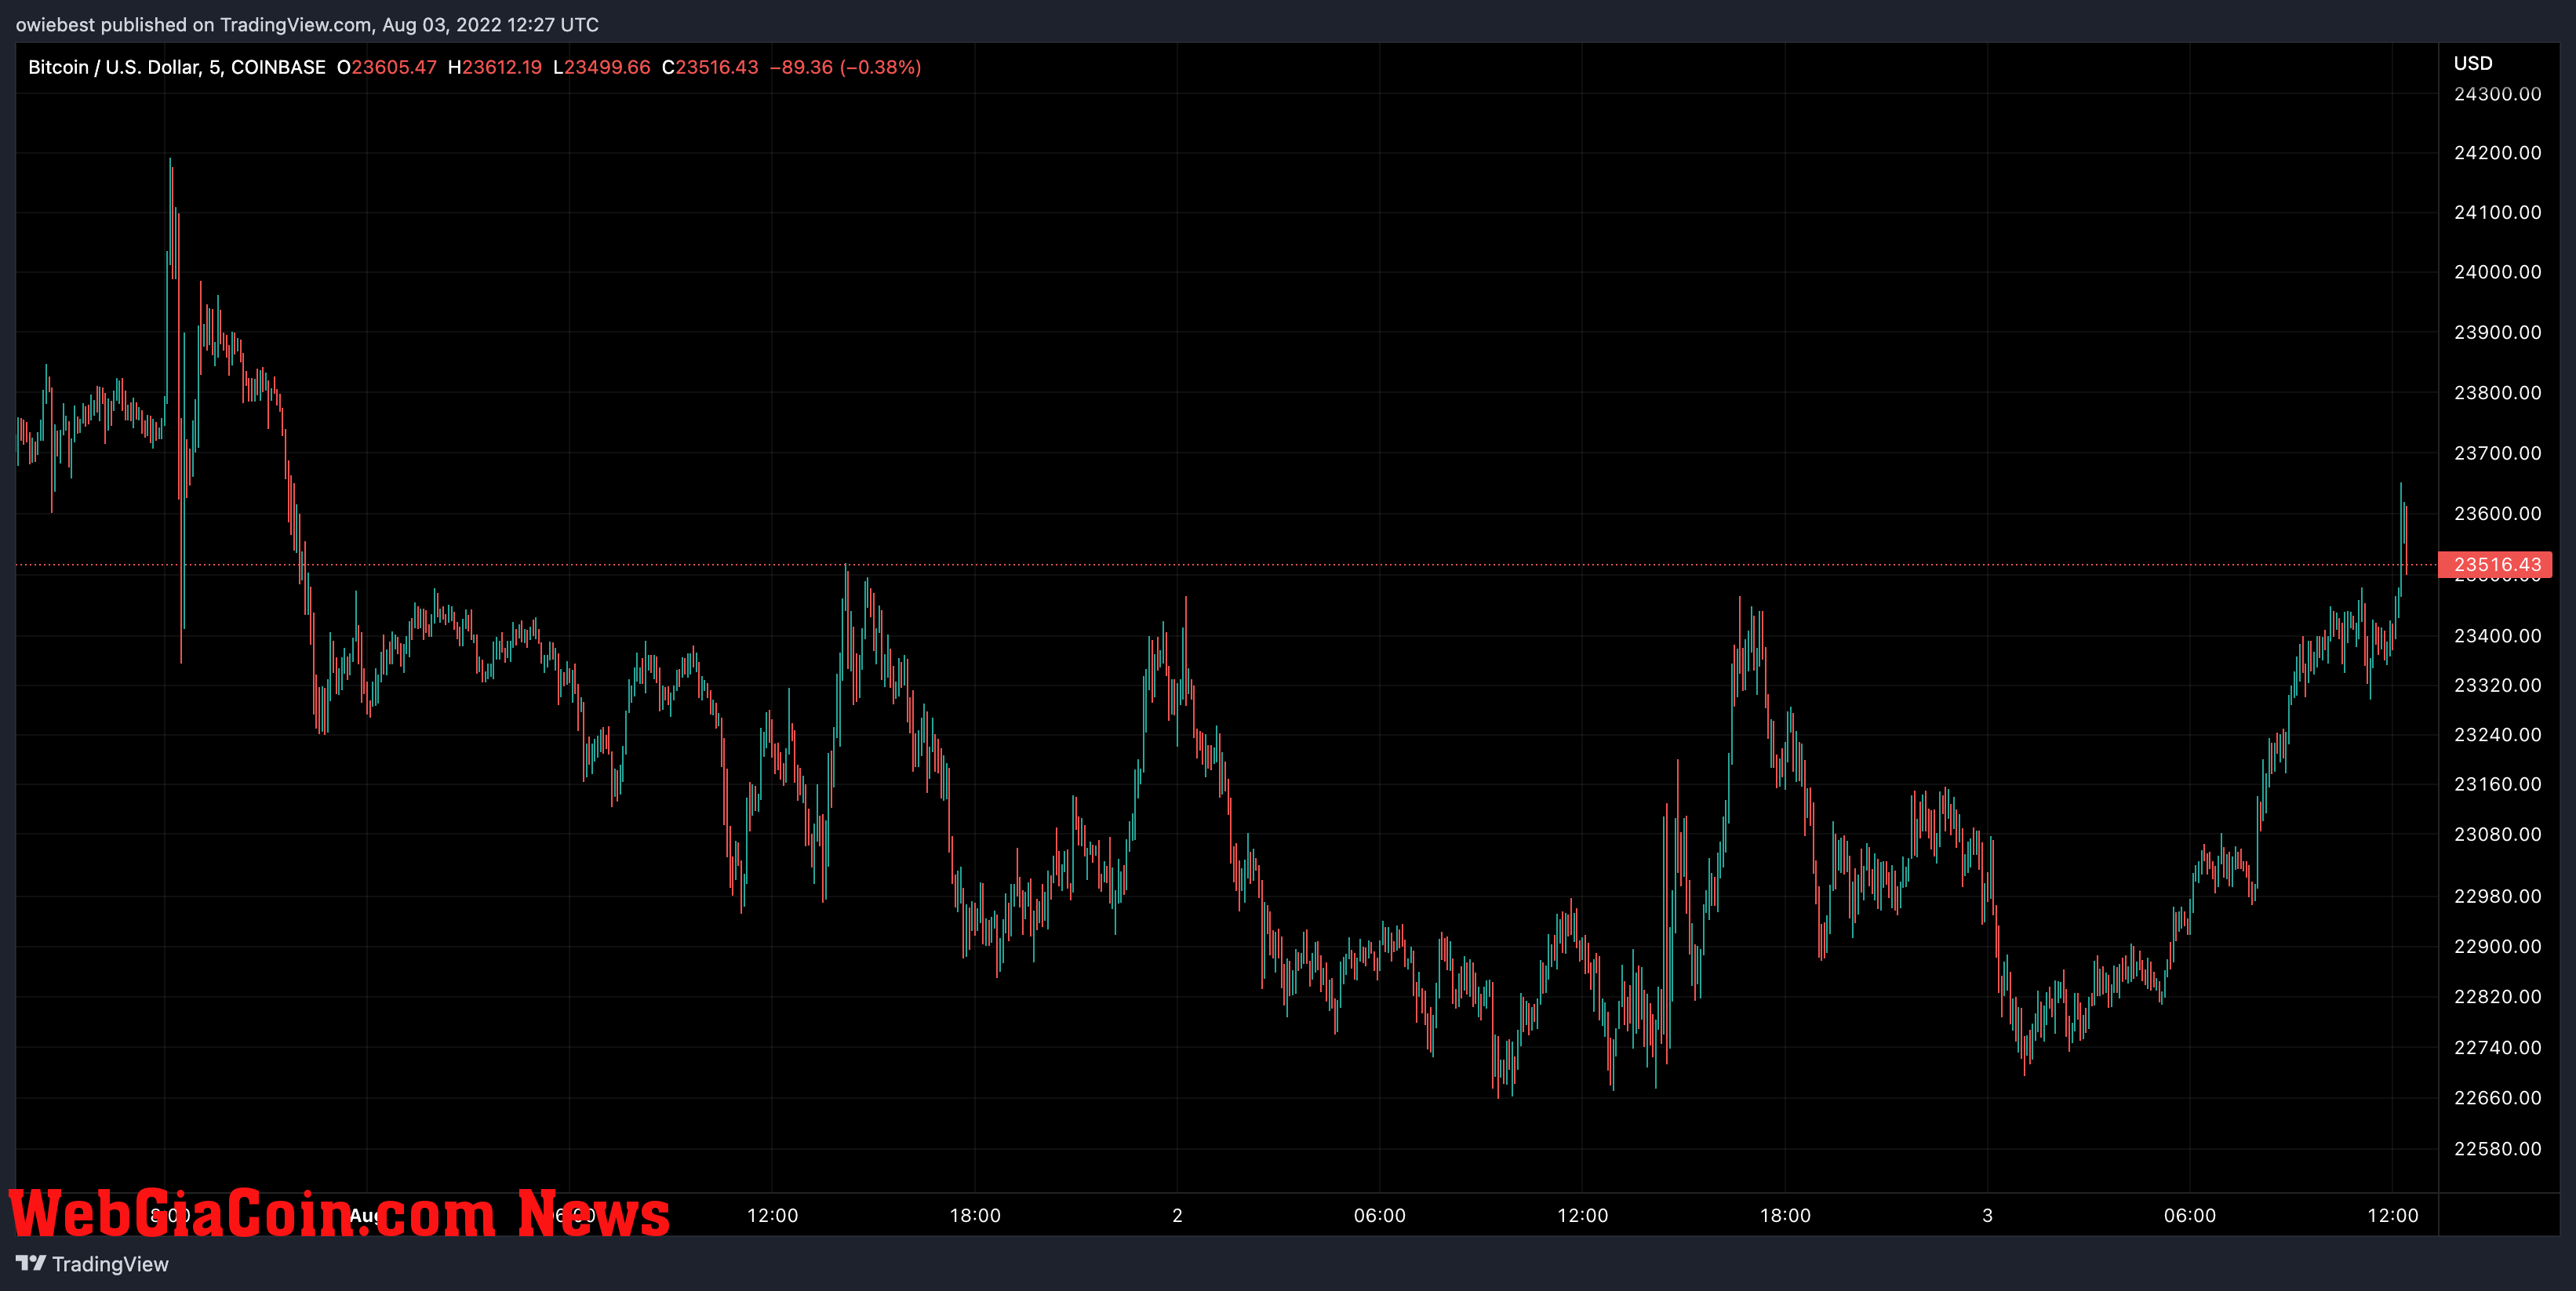Click the published-by header text at top

pos(307,25)
